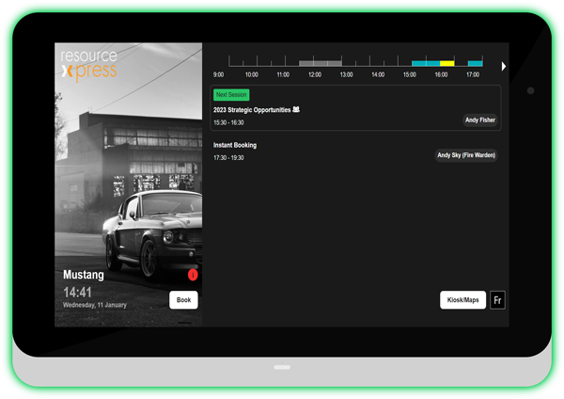Click the 14:00 free slot on timeline
This screenshot has height=399, width=564.
pos(384,63)
